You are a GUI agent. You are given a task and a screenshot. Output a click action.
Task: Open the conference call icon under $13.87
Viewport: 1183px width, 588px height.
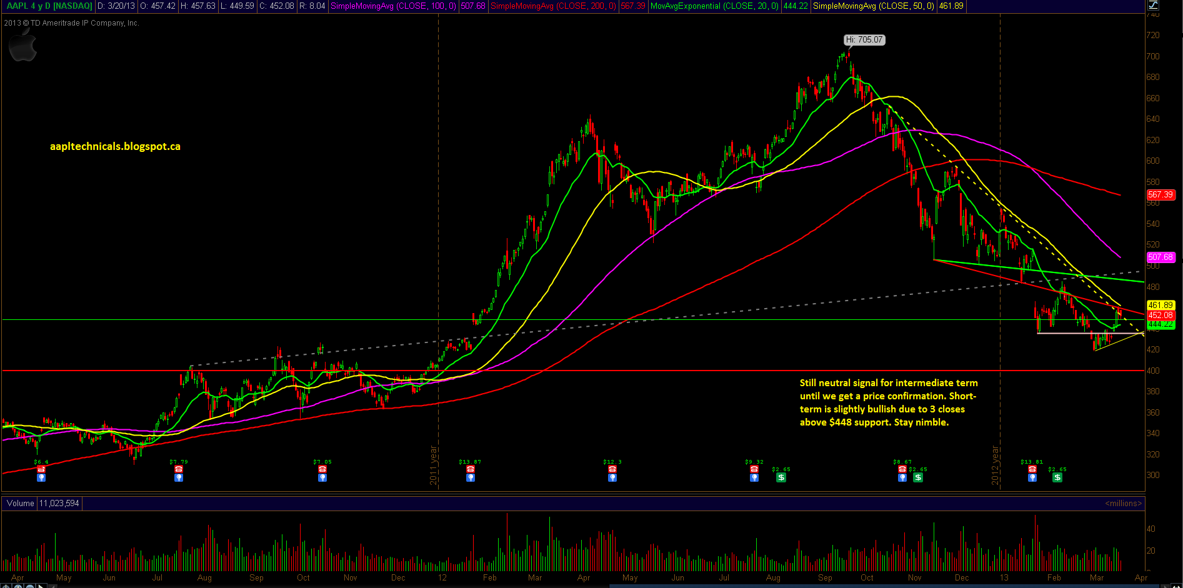coord(471,469)
